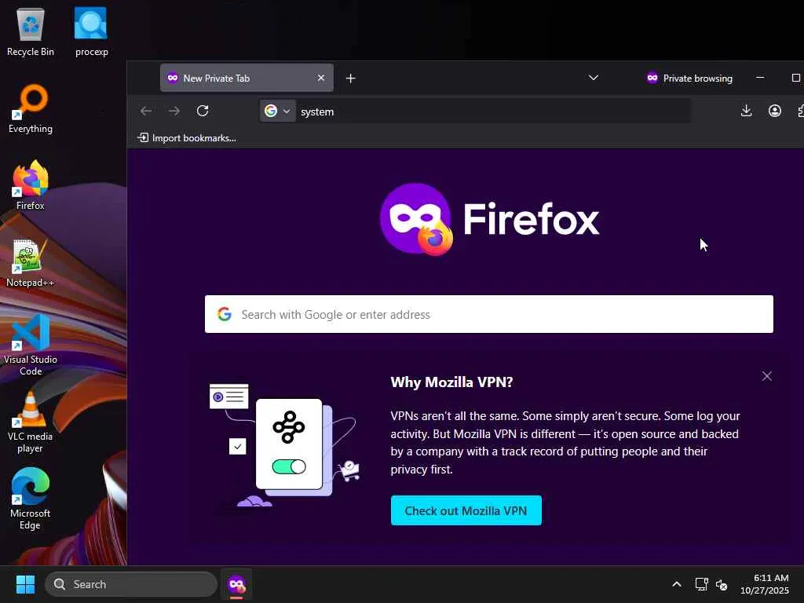Viewport: 804px width, 603px height.
Task: Open a new tab with plus button
Action: tap(351, 79)
